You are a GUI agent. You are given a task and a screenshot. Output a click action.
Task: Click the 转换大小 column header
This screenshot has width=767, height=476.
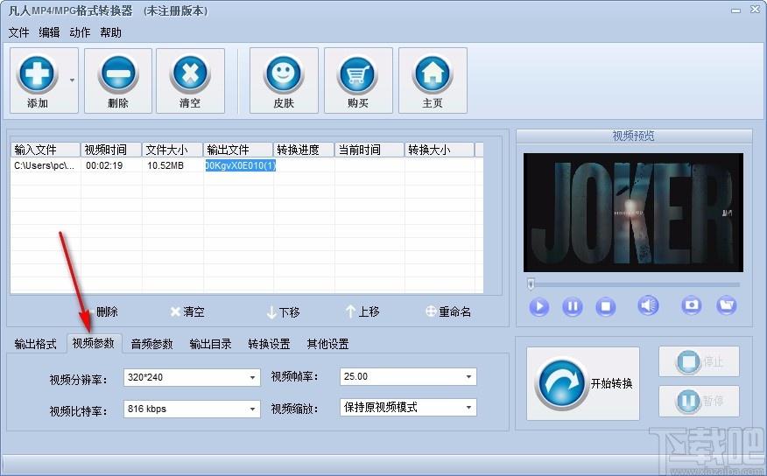440,150
